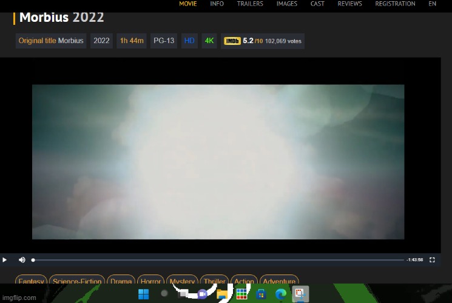The height and width of the screenshot is (303, 452).
Task: Click the Horror genre tag
Action: point(150,282)
